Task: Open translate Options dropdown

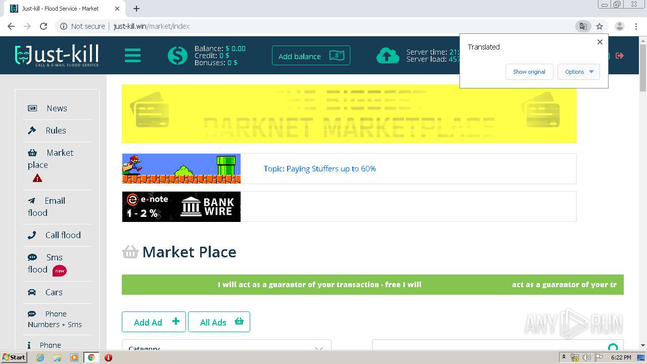Action: (579, 72)
